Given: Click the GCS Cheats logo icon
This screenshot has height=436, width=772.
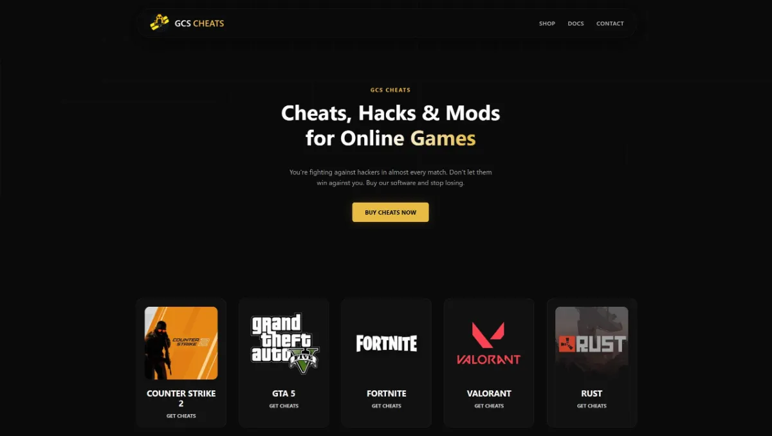Looking at the screenshot, I should pos(160,23).
